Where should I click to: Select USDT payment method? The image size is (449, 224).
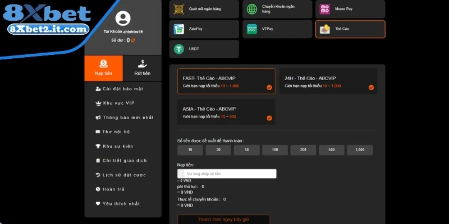pos(204,49)
